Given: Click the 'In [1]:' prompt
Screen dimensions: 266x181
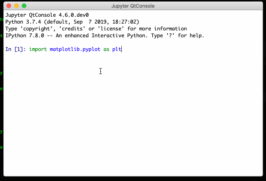Looking at the screenshot, I should (x=16, y=49).
